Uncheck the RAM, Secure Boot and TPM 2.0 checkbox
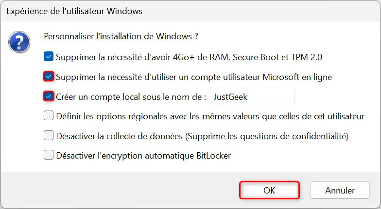The image size is (381, 209). click(49, 57)
